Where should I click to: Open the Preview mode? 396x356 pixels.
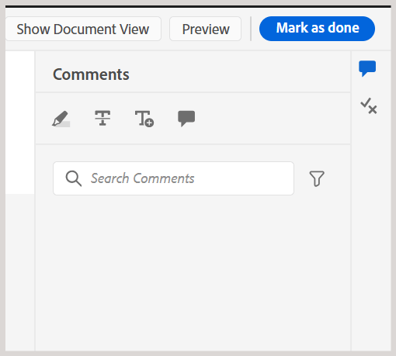coord(206,29)
